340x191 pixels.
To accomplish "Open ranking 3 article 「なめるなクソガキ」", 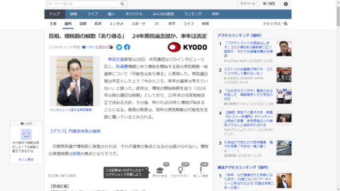I will pos(248,95).
